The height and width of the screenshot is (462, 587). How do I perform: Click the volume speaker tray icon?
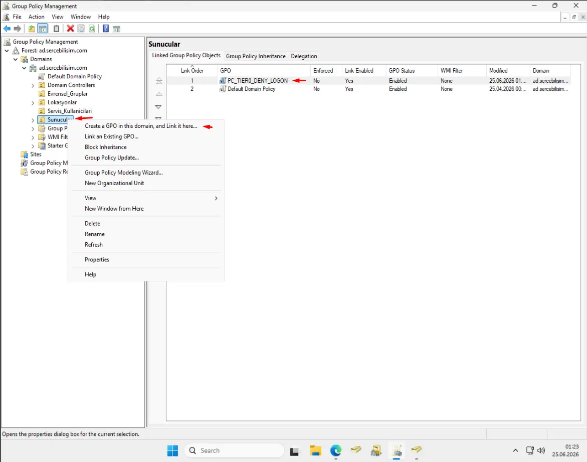[541, 450]
